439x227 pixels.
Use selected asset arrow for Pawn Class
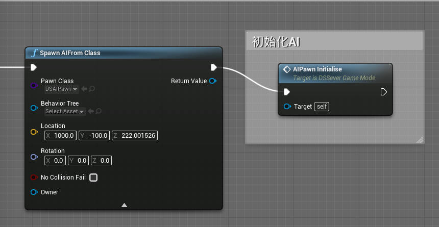(83, 89)
